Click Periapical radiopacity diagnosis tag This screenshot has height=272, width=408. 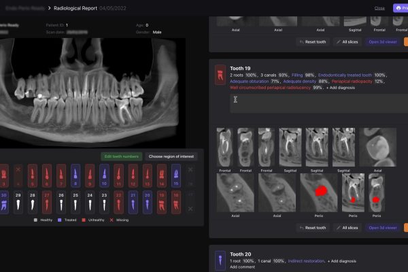pyautogui.click(x=352, y=82)
